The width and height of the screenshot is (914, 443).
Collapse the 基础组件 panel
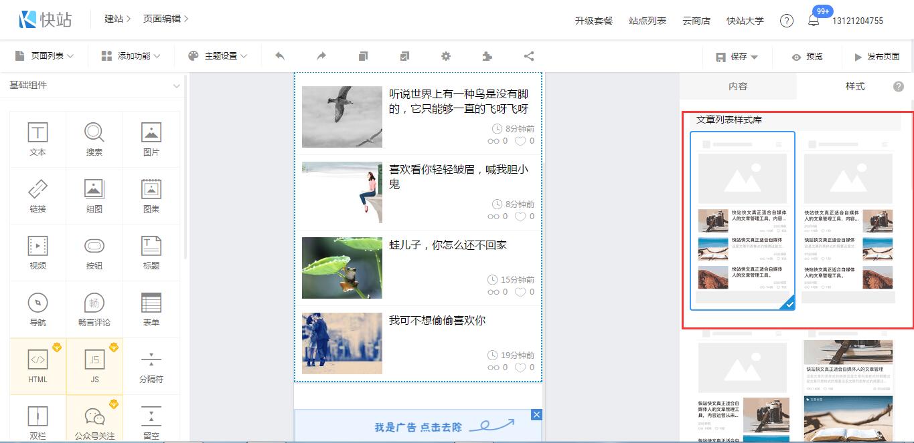click(x=177, y=86)
